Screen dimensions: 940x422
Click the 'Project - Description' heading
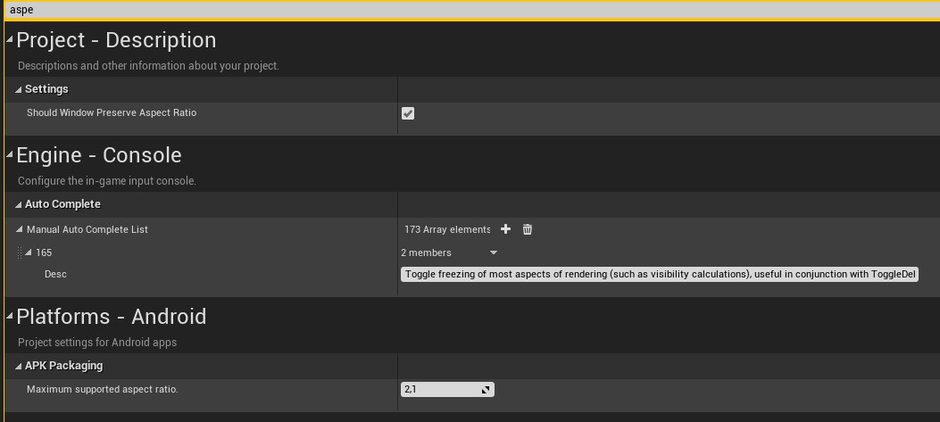tap(116, 39)
